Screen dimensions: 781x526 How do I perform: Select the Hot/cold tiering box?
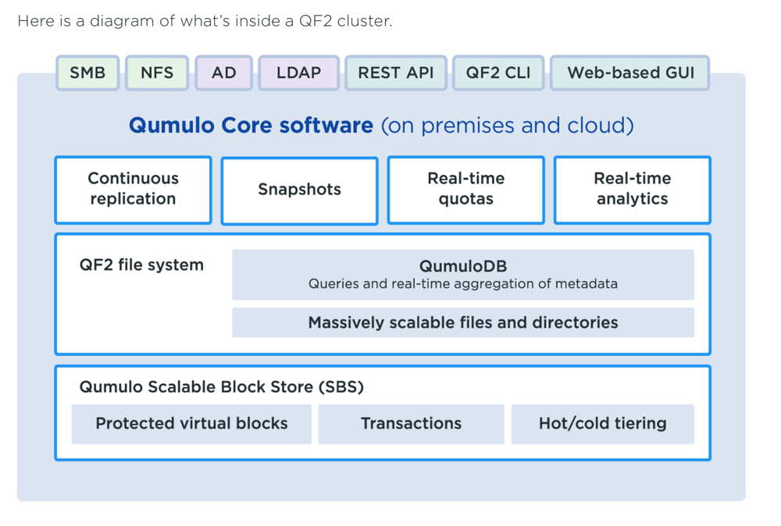(x=602, y=424)
